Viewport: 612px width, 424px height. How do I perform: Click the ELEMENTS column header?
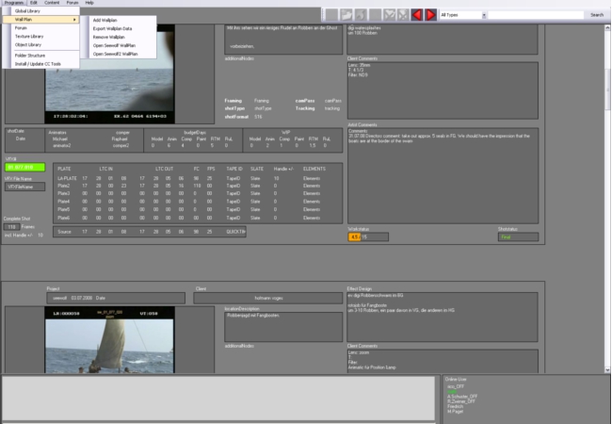coord(314,169)
